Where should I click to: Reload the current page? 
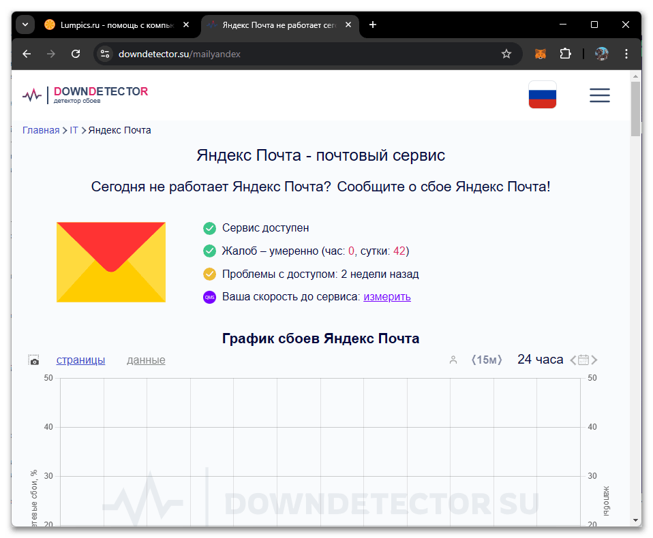[x=76, y=54]
